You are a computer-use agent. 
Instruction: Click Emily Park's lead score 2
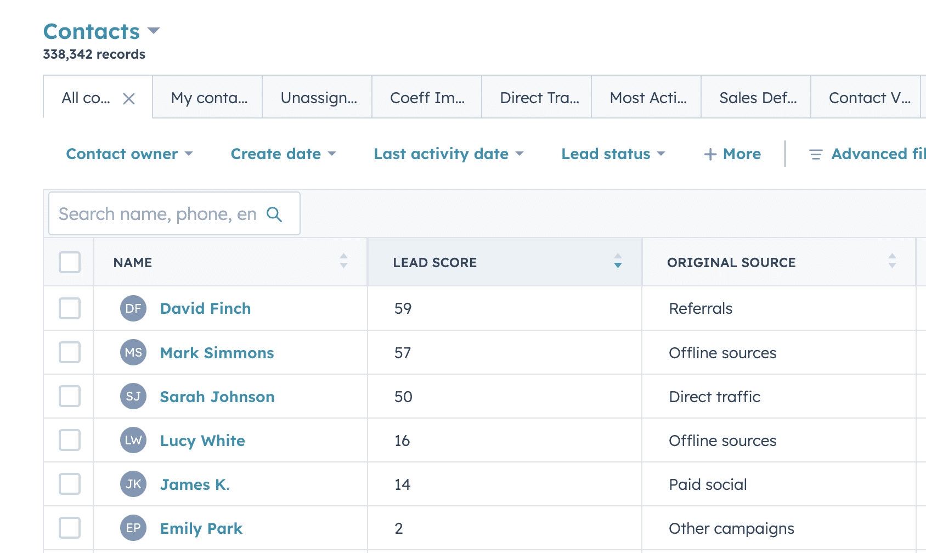[399, 528]
